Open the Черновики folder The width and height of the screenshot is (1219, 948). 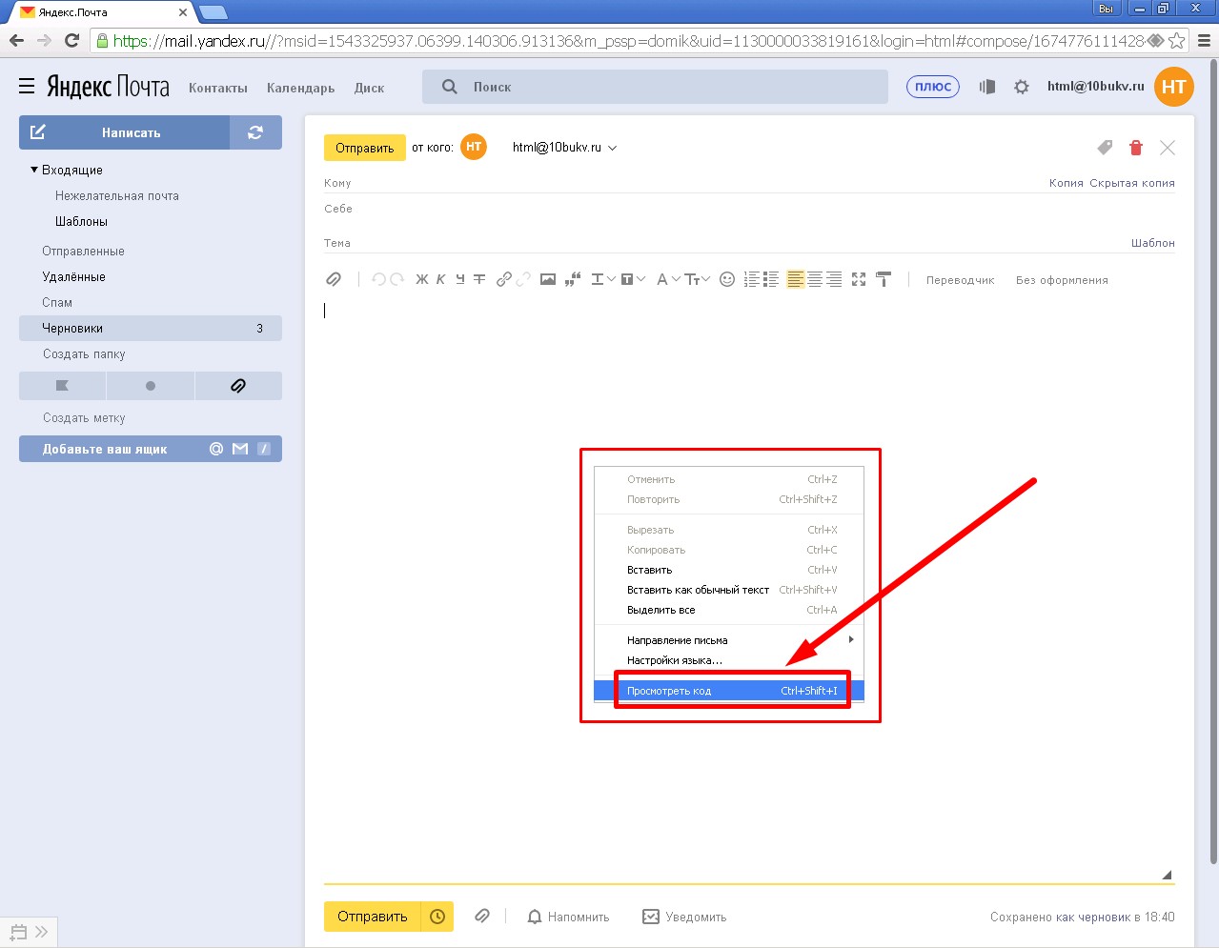151,328
